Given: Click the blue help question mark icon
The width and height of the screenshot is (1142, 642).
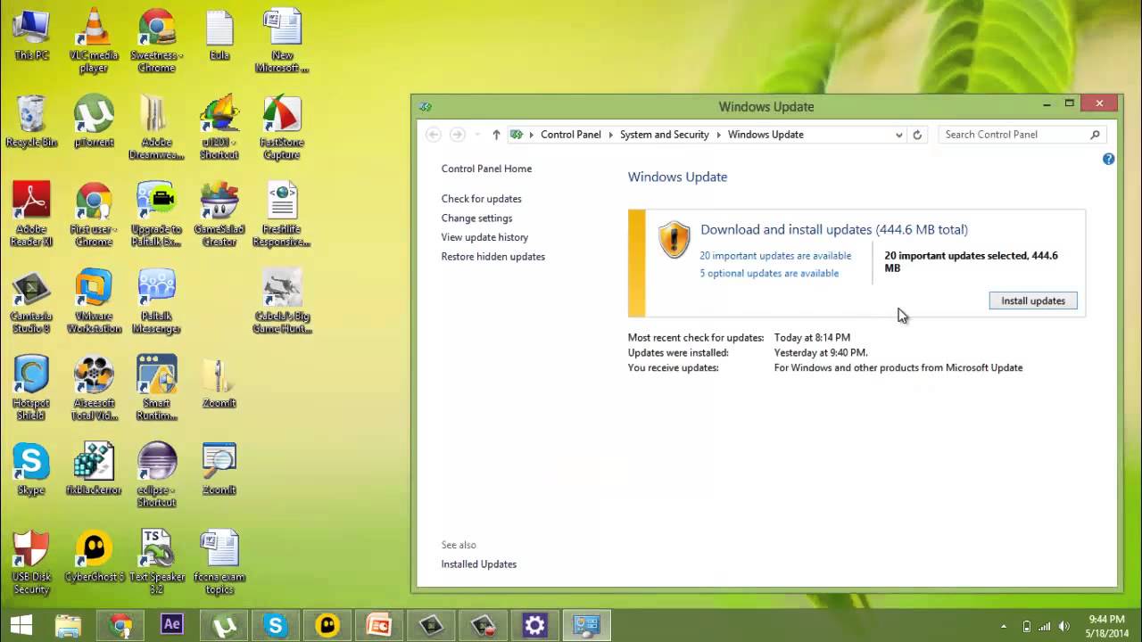Looking at the screenshot, I should point(1108,160).
